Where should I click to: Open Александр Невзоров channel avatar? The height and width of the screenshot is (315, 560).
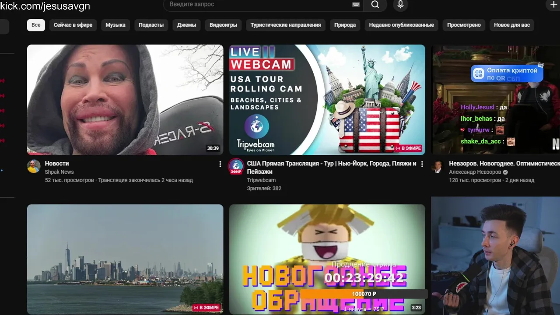438,166
